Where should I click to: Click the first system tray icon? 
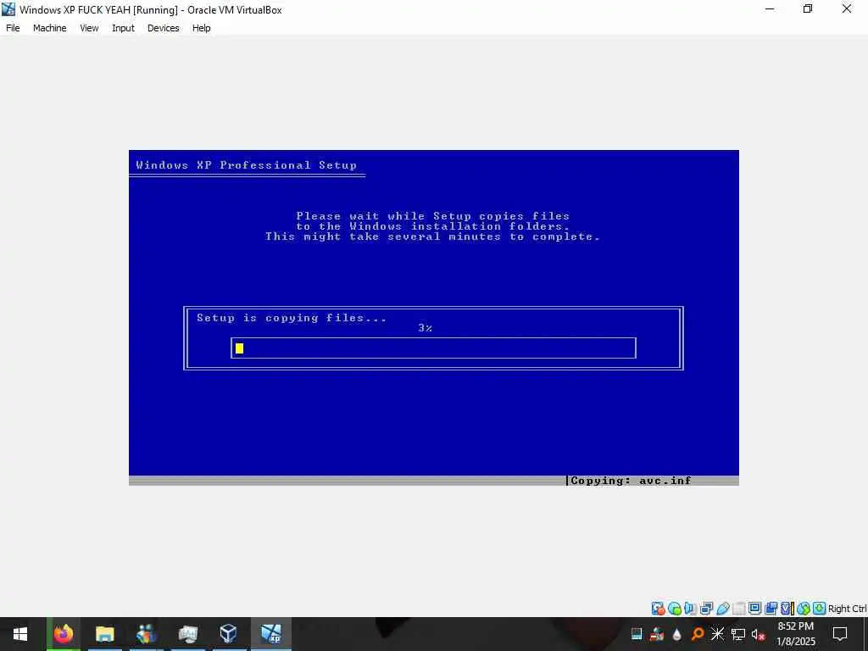pos(637,634)
